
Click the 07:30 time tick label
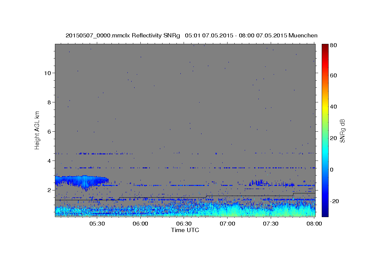point(271,224)
